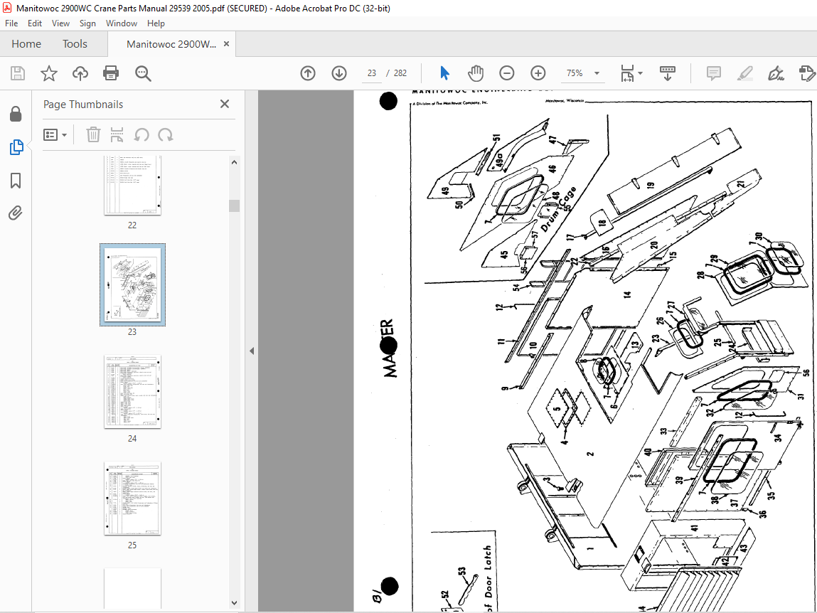Open the Window menu

[122, 23]
